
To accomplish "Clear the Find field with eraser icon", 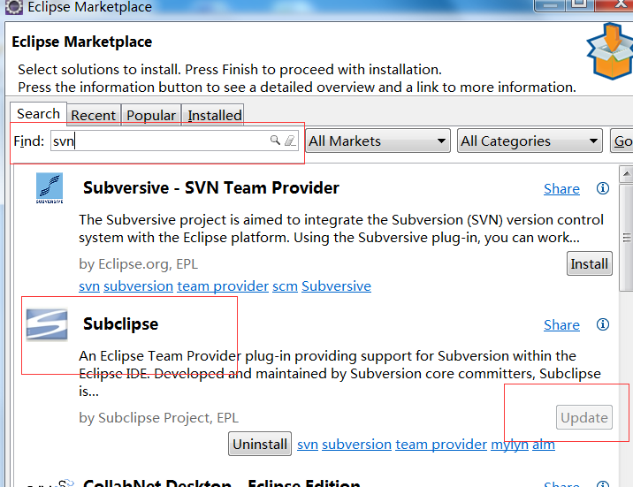I will [x=290, y=141].
